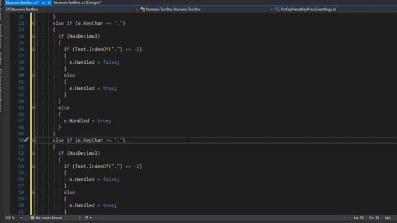Collapse the IndexOf if block at line 54
Screen dimensions: 397x223
pyautogui.click(x=34, y=167)
